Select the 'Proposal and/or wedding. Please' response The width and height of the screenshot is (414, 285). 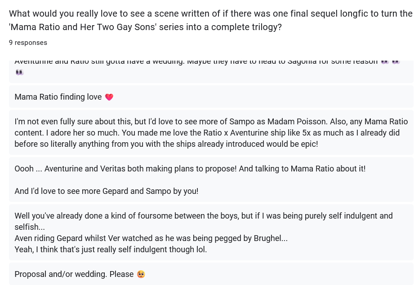[x=74, y=274]
